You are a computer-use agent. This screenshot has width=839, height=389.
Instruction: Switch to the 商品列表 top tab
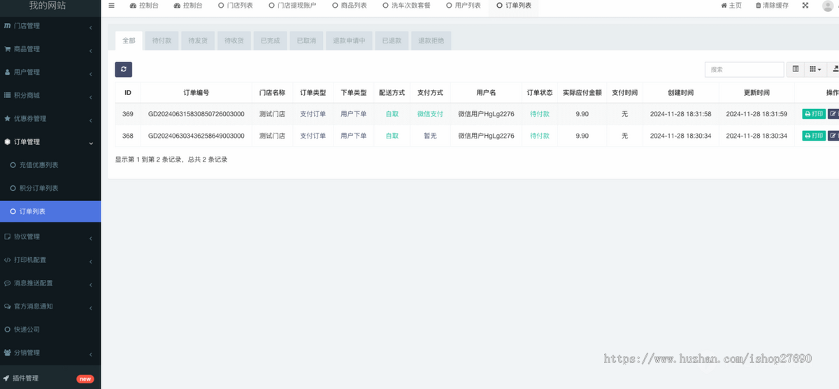pyautogui.click(x=349, y=6)
